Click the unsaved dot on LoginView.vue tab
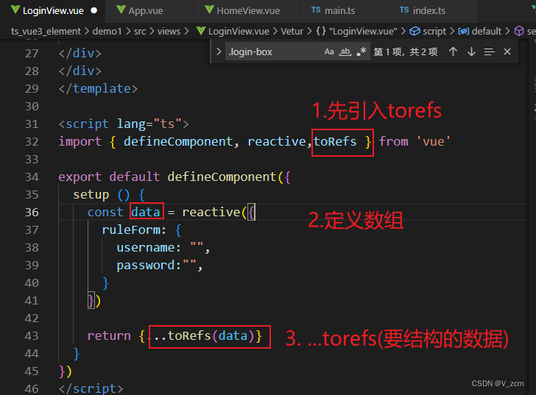The width and height of the screenshot is (536, 395). (x=94, y=10)
